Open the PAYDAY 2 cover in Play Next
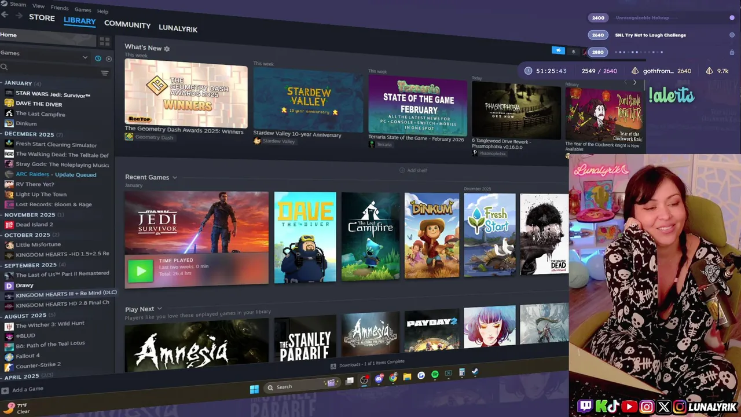This screenshot has width=741, height=417. [432, 331]
